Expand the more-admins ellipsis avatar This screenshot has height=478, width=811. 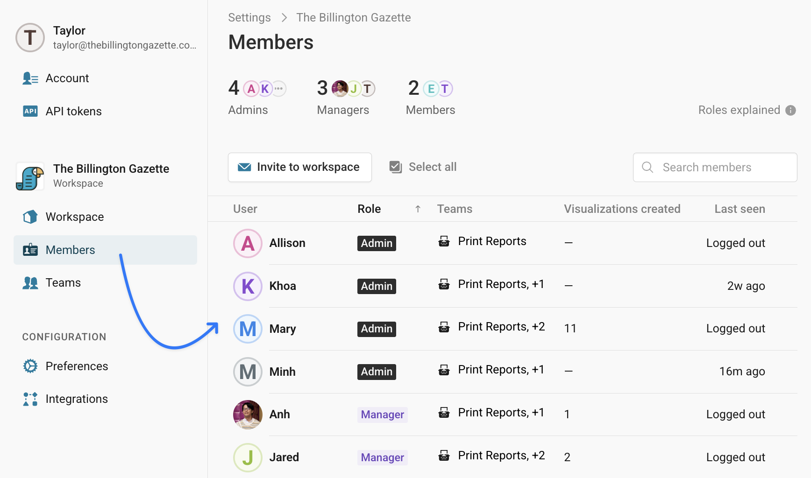pyautogui.click(x=279, y=88)
